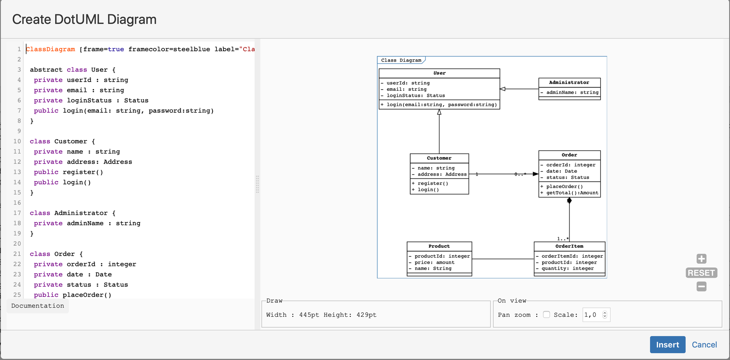Click code line 'public register()'
Screen dimensions: 730x360
(x=68, y=172)
